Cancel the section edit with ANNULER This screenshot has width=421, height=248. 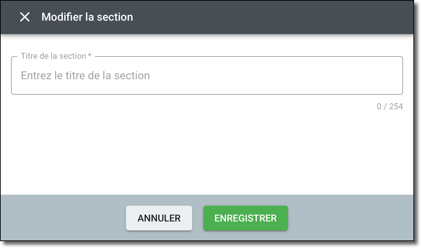tap(159, 218)
